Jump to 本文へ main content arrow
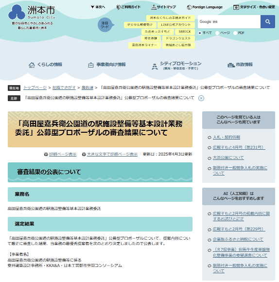 click(x=98, y=7)
